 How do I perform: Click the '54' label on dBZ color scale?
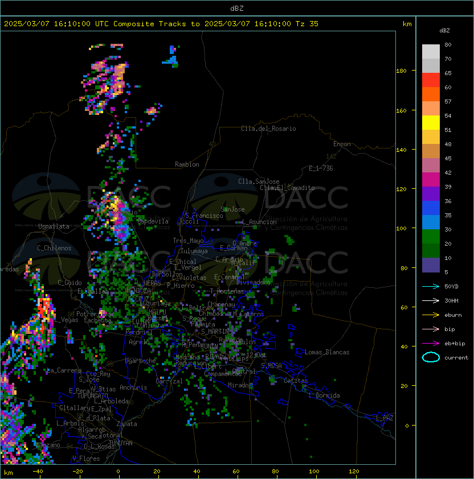(x=448, y=116)
